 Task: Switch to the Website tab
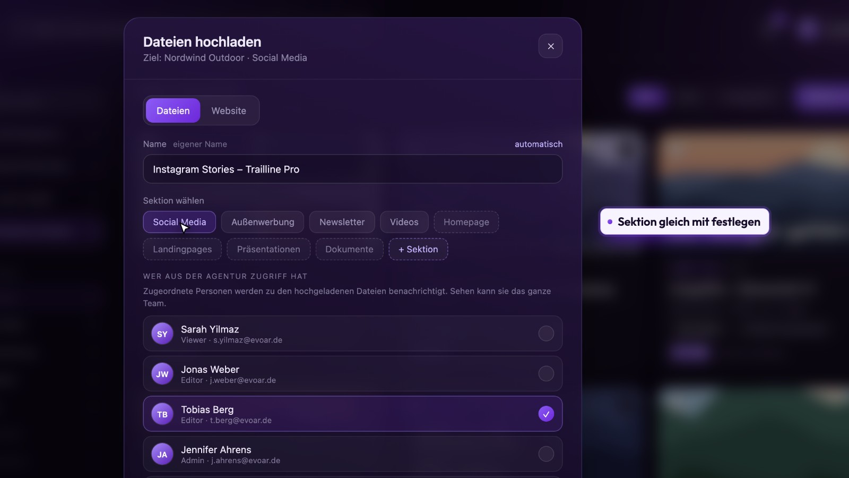[229, 110]
